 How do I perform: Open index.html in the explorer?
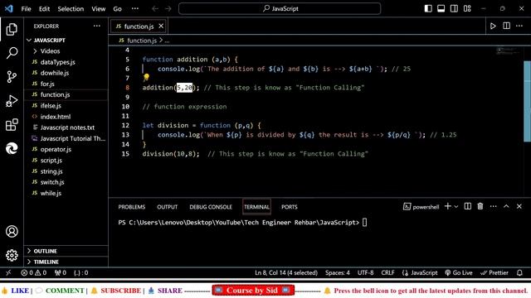click(x=56, y=117)
